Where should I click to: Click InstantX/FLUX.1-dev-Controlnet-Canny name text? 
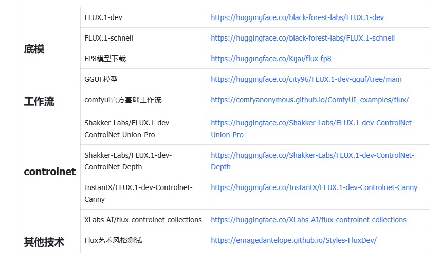pyautogui.click(x=138, y=193)
